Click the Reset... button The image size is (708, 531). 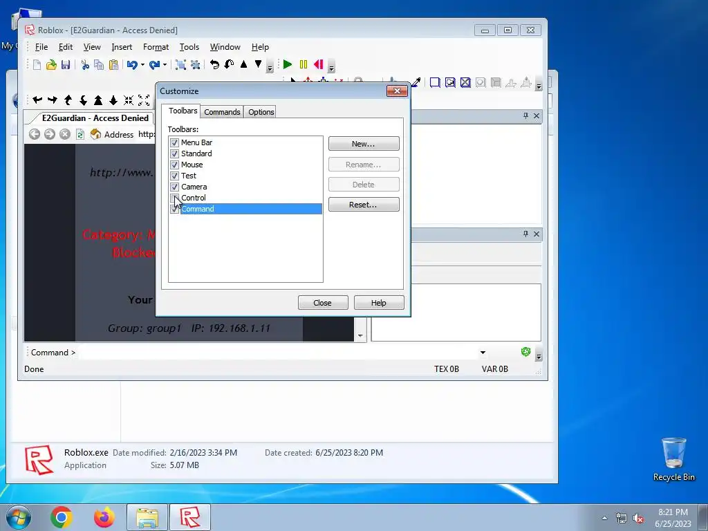click(364, 205)
